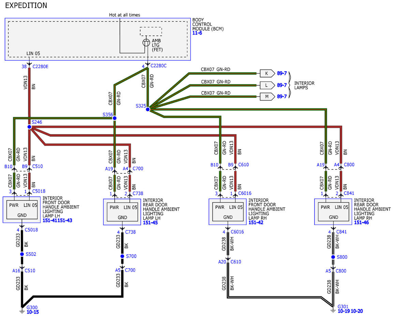Open ground reference 10-19 10-20 below G301
The height and width of the screenshot is (316, 409).
pyautogui.click(x=350, y=311)
